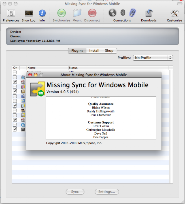Click the Sync button
The image size is (185, 204).
(x=75, y=192)
